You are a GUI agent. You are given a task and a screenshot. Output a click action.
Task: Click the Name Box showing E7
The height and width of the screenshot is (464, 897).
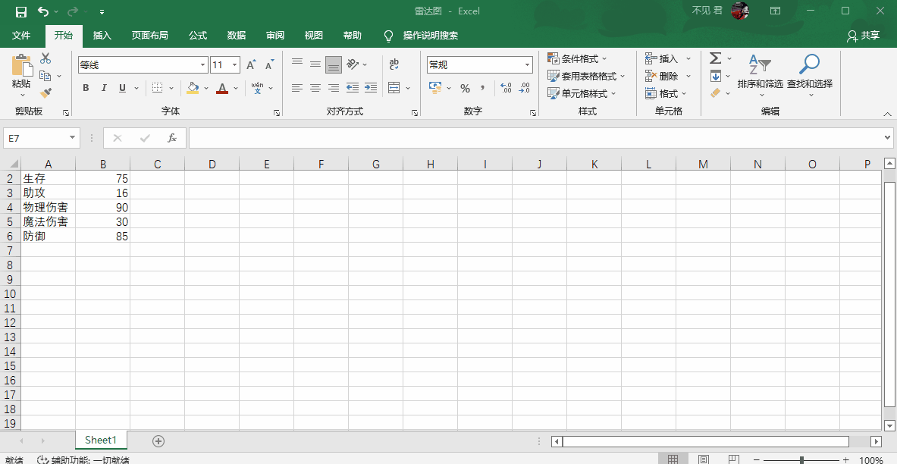pyautogui.click(x=41, y=138)
